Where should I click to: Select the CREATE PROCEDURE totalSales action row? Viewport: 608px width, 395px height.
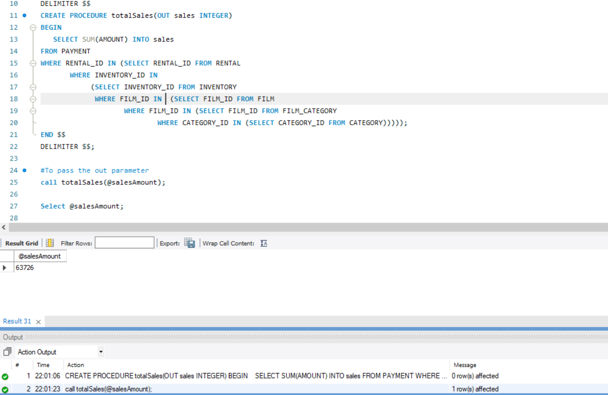[257, 376]
